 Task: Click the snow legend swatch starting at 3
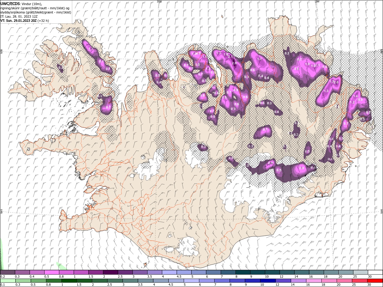139,272
